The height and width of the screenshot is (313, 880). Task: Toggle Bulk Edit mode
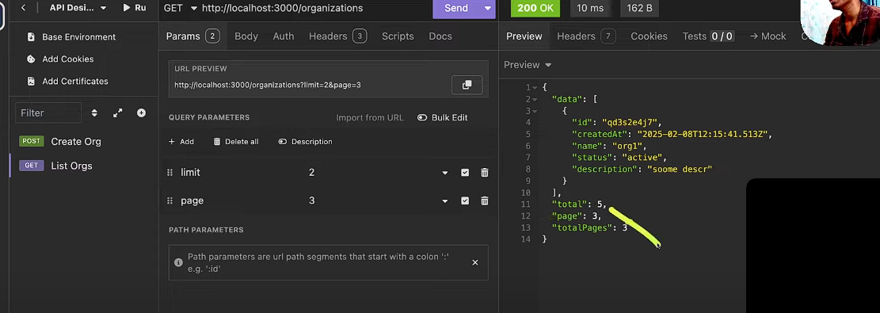[442, 118]
